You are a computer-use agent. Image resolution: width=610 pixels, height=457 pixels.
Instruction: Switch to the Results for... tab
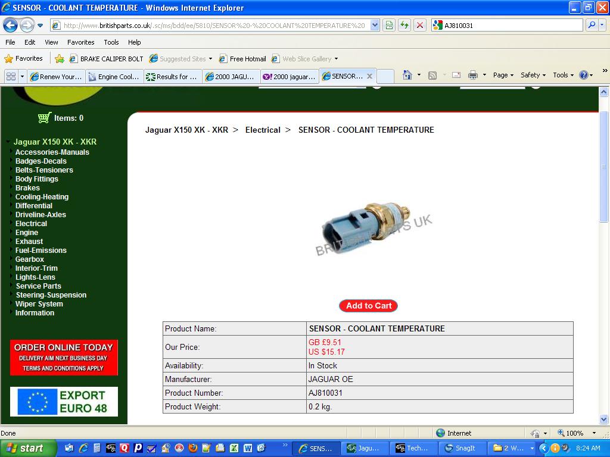coord(173,77)
